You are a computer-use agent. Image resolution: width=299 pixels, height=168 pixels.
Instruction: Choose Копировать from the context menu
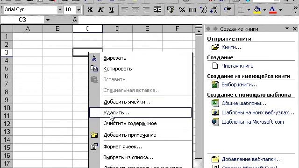140,69
